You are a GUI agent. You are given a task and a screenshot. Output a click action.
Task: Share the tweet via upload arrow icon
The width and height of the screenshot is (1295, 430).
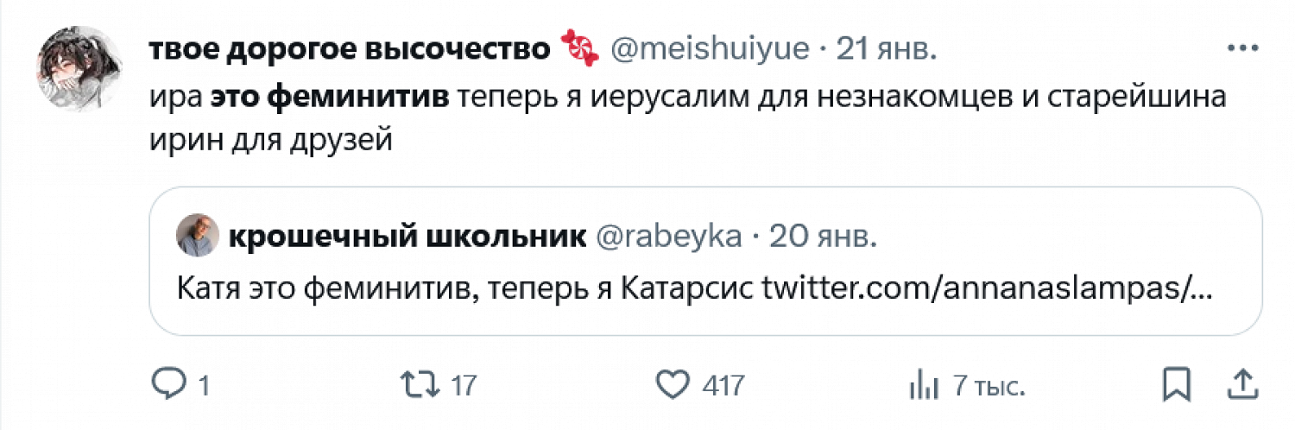pos(1241,384)
